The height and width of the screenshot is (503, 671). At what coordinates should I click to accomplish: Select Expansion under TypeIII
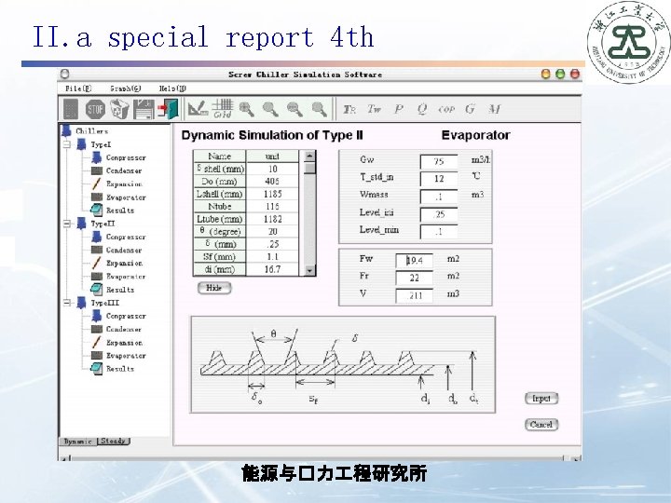[124, 343]
